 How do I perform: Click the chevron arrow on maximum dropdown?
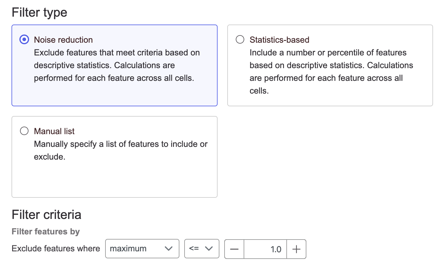pos(168,249)
